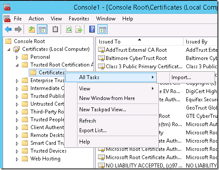219x170 pixels.
Task: Open View submenu in context menu
Action: [x=111, y=89]
